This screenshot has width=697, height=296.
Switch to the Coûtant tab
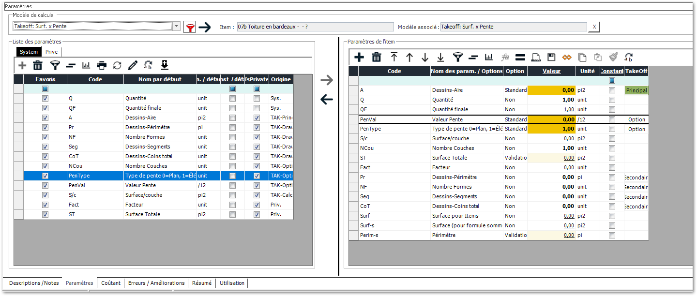111,283
